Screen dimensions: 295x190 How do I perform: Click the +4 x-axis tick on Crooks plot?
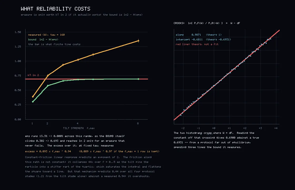[x=276, y=128]
